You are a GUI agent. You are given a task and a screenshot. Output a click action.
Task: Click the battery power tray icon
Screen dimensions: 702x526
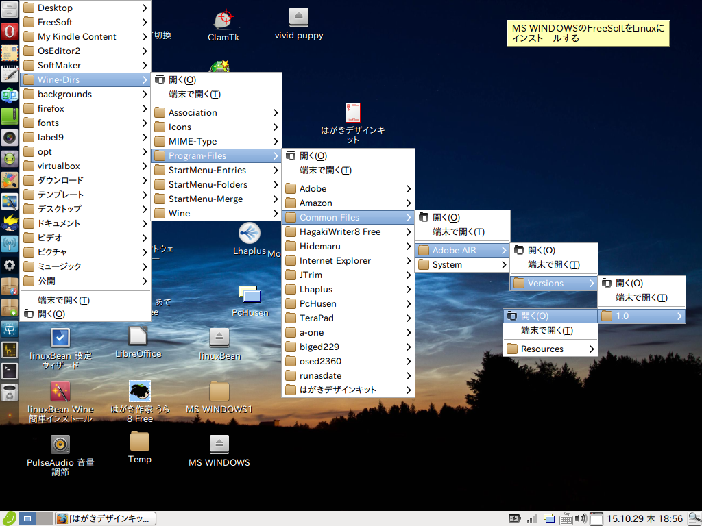point(514,519)
